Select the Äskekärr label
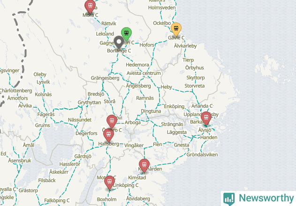 pos(59,172)
